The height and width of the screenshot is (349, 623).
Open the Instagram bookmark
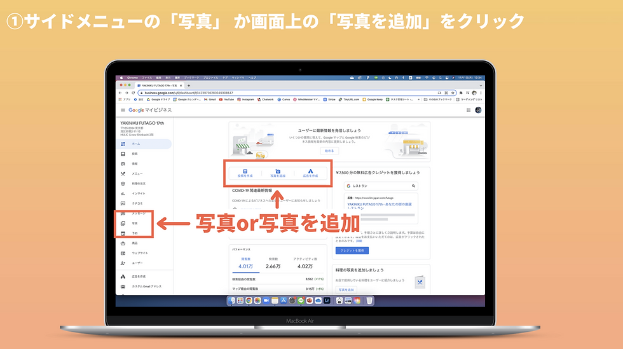245,99
